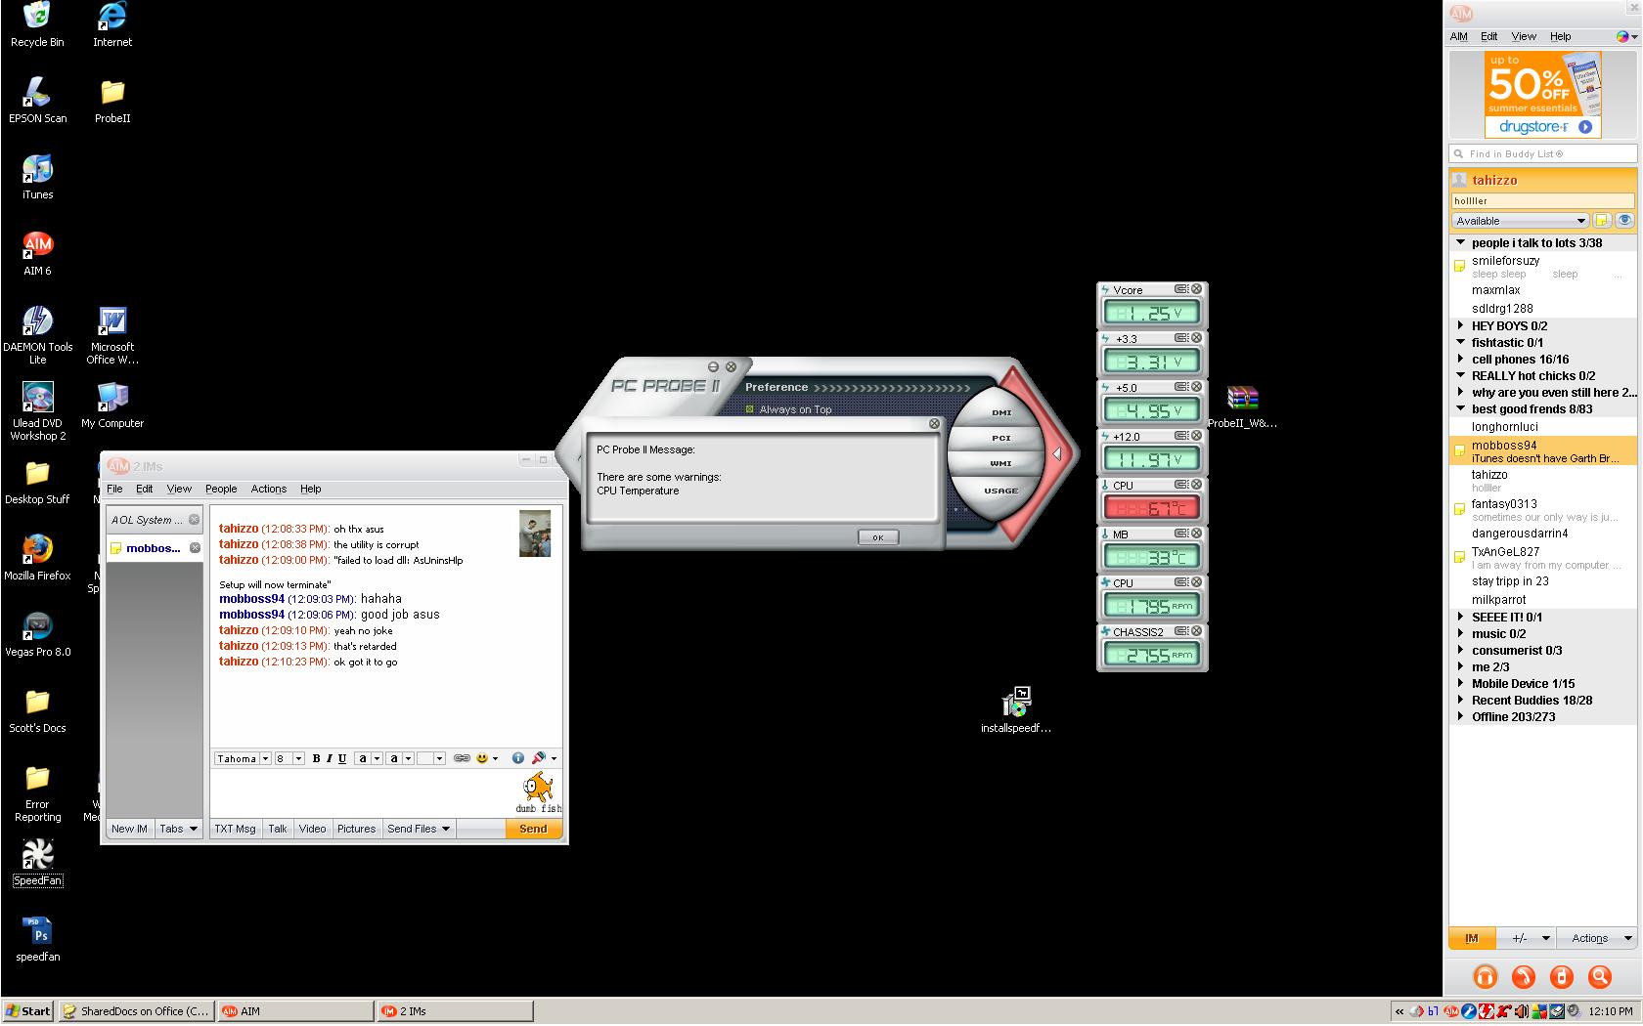The image size is (1643, 1026).
Task: Open the background color dropdown swatch
Action: (400, 758)
